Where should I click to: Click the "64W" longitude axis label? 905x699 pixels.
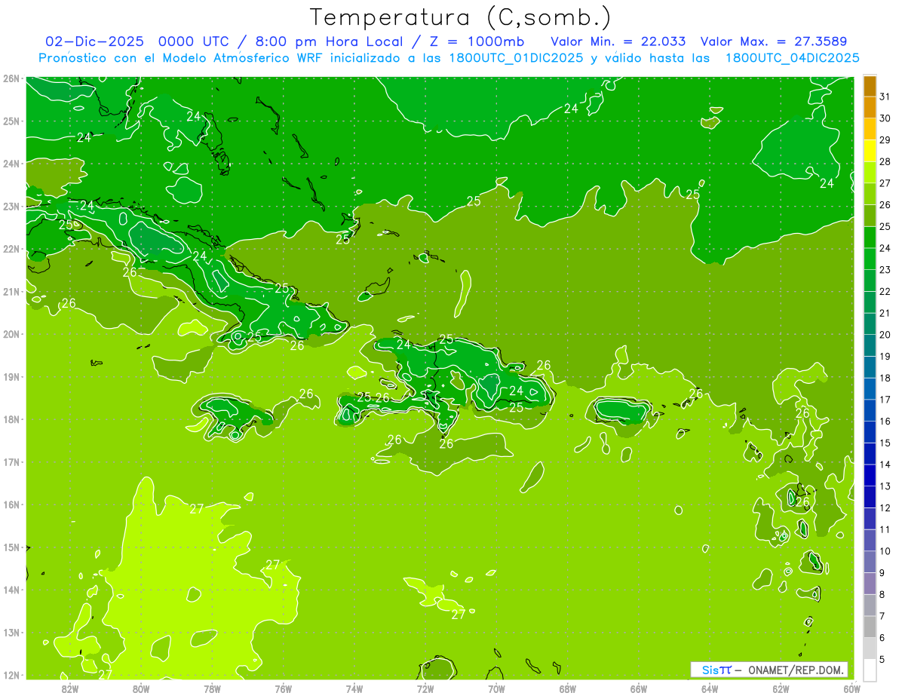tap(710, 688)
